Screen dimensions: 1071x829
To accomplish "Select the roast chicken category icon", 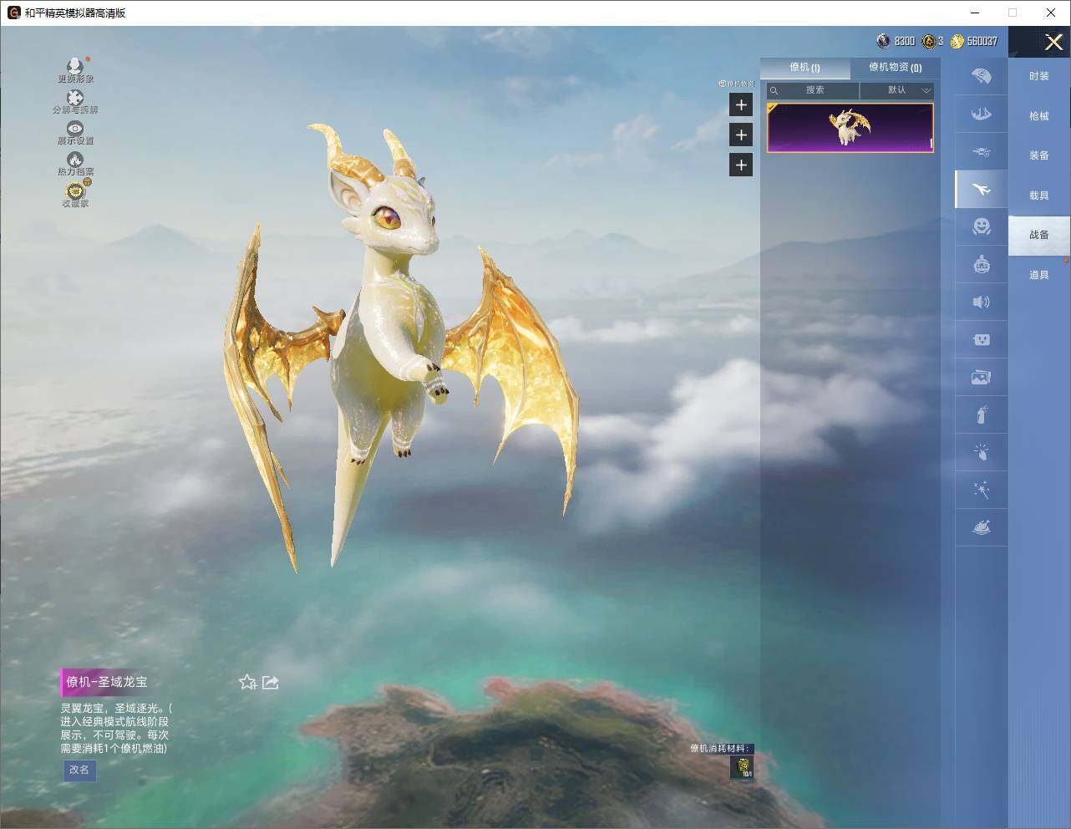I will coord(982,527).
